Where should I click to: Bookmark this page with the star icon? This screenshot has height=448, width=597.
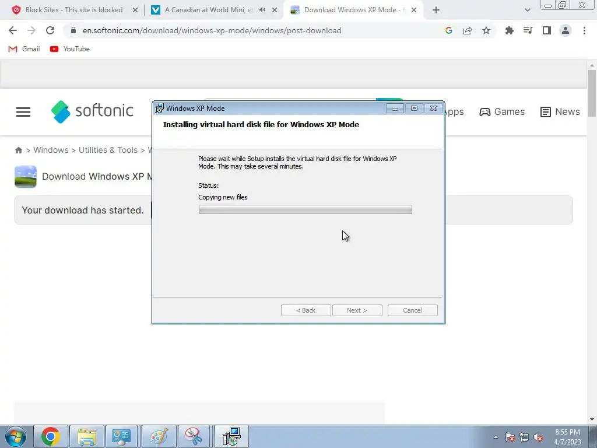click(x=486, y=30)
